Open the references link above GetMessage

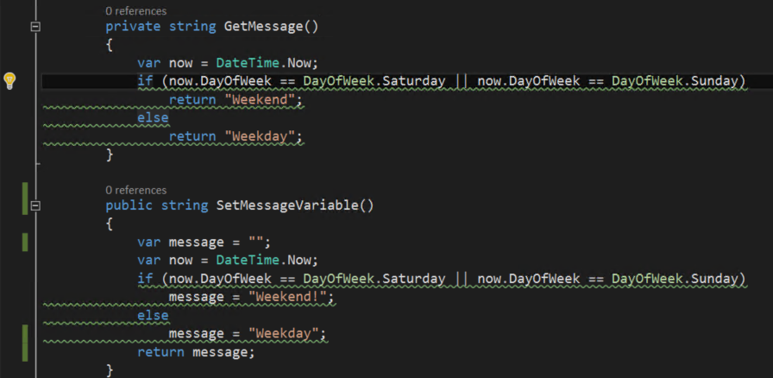click(x=135, y=10)
